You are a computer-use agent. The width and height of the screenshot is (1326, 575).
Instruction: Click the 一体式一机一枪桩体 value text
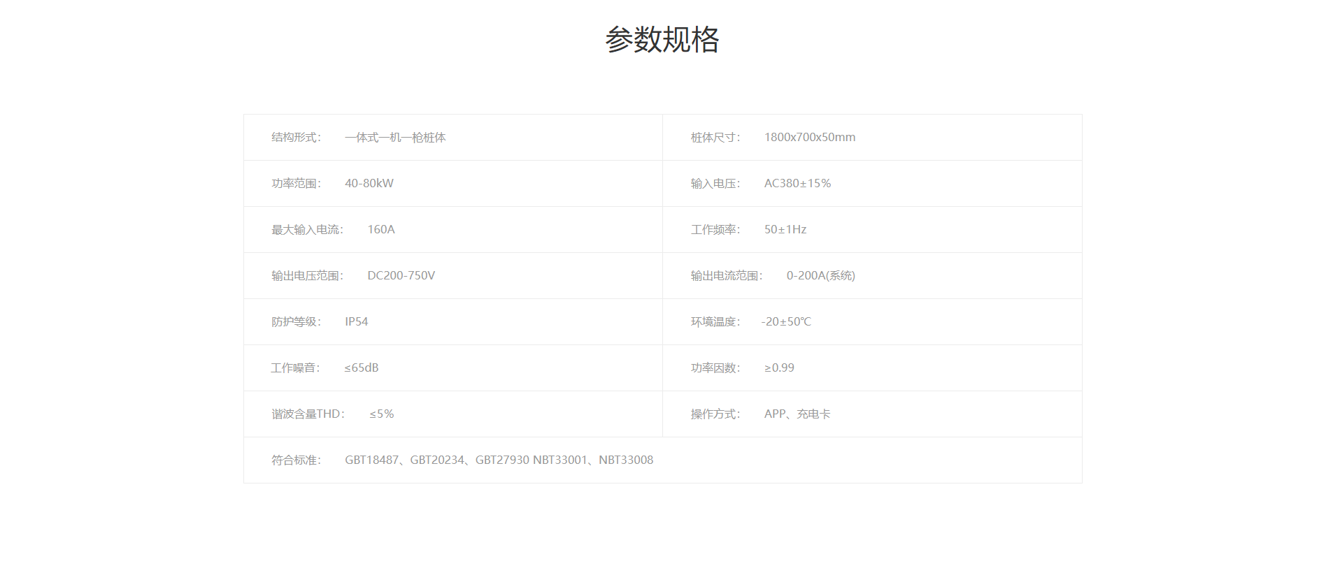click(395, 138)
